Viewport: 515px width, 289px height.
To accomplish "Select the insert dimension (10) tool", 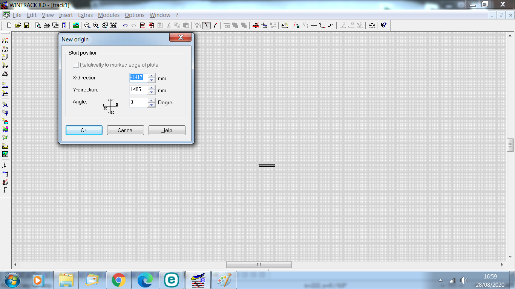I will tap(5, 113).
